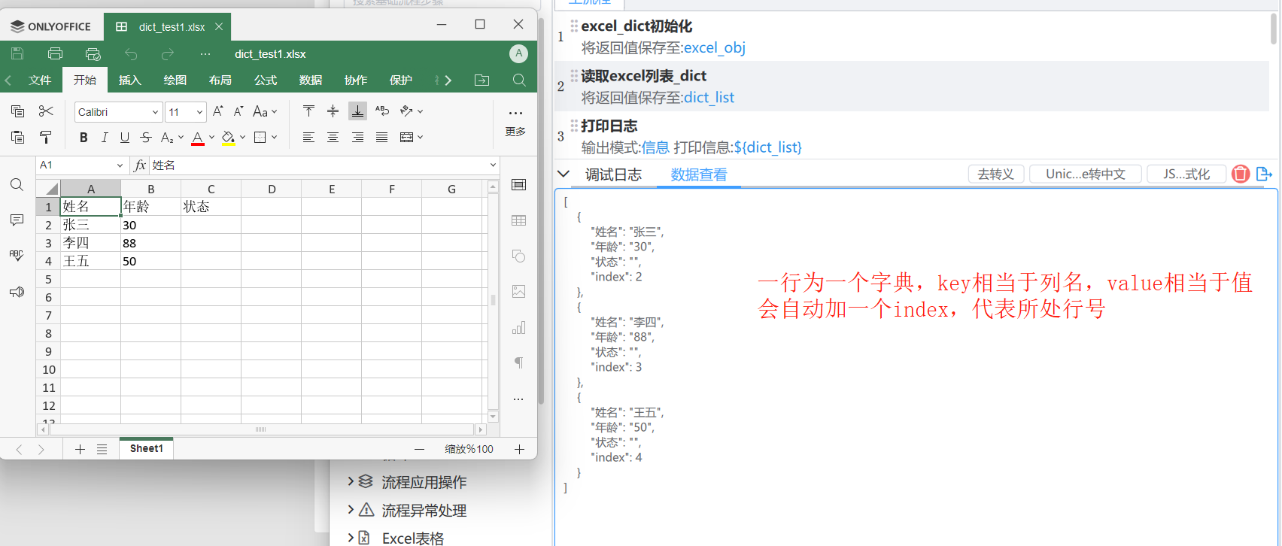Open the Calibri font name dropdown
Screen dimensions: 1282x546
pyautogui.click(x=118, y=112)
